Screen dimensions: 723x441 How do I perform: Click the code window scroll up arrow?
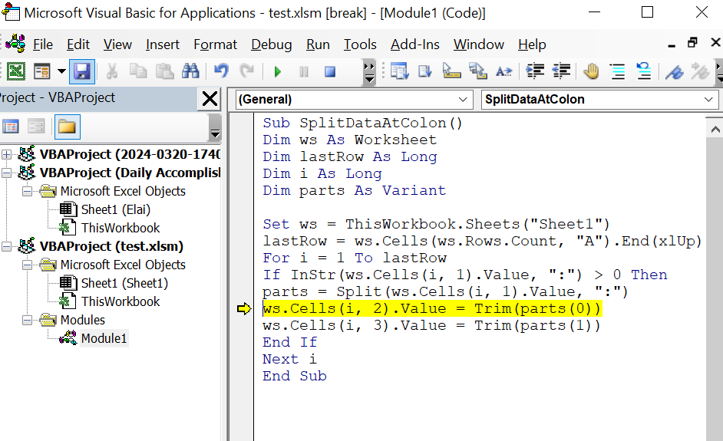pos(715,130)
